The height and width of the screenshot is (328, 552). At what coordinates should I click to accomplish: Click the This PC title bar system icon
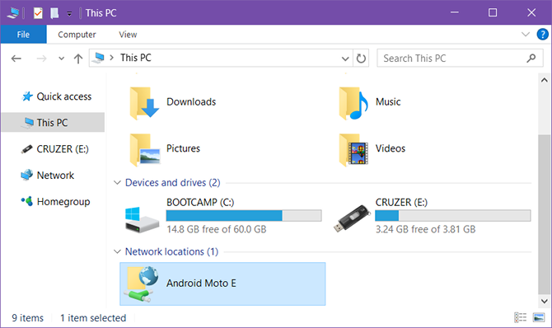point(13,13)
